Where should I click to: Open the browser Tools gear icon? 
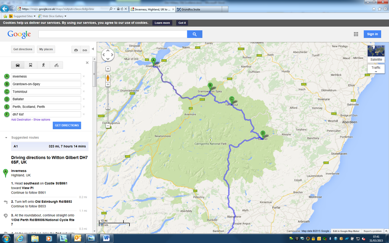[385, 9]
